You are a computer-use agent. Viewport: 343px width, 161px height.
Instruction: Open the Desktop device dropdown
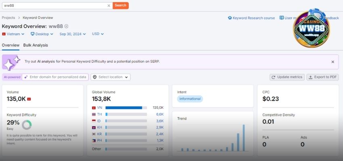[42, 34]
